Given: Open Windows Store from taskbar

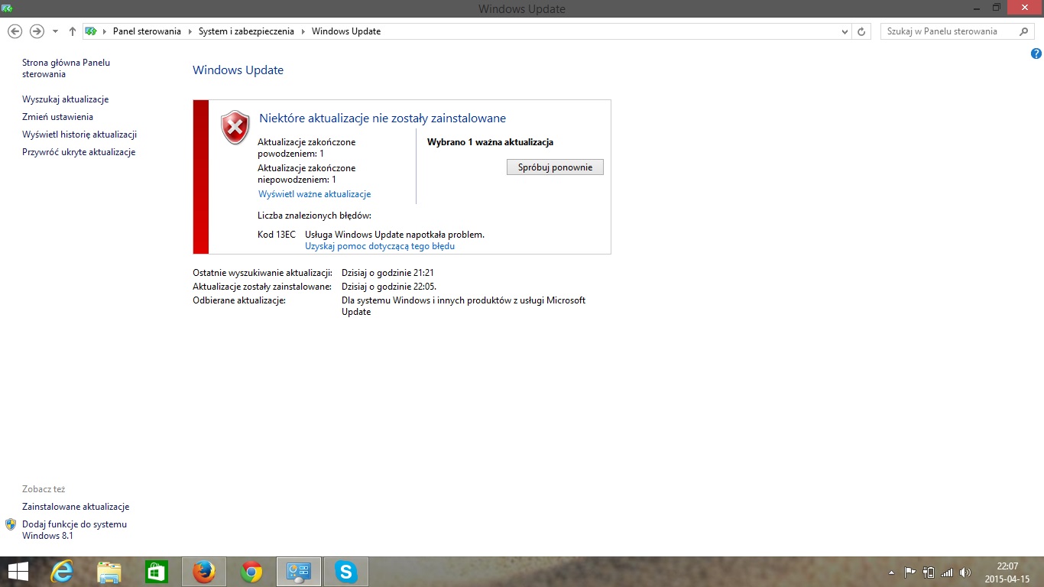Looking at the screenshot, I should 157,572.
